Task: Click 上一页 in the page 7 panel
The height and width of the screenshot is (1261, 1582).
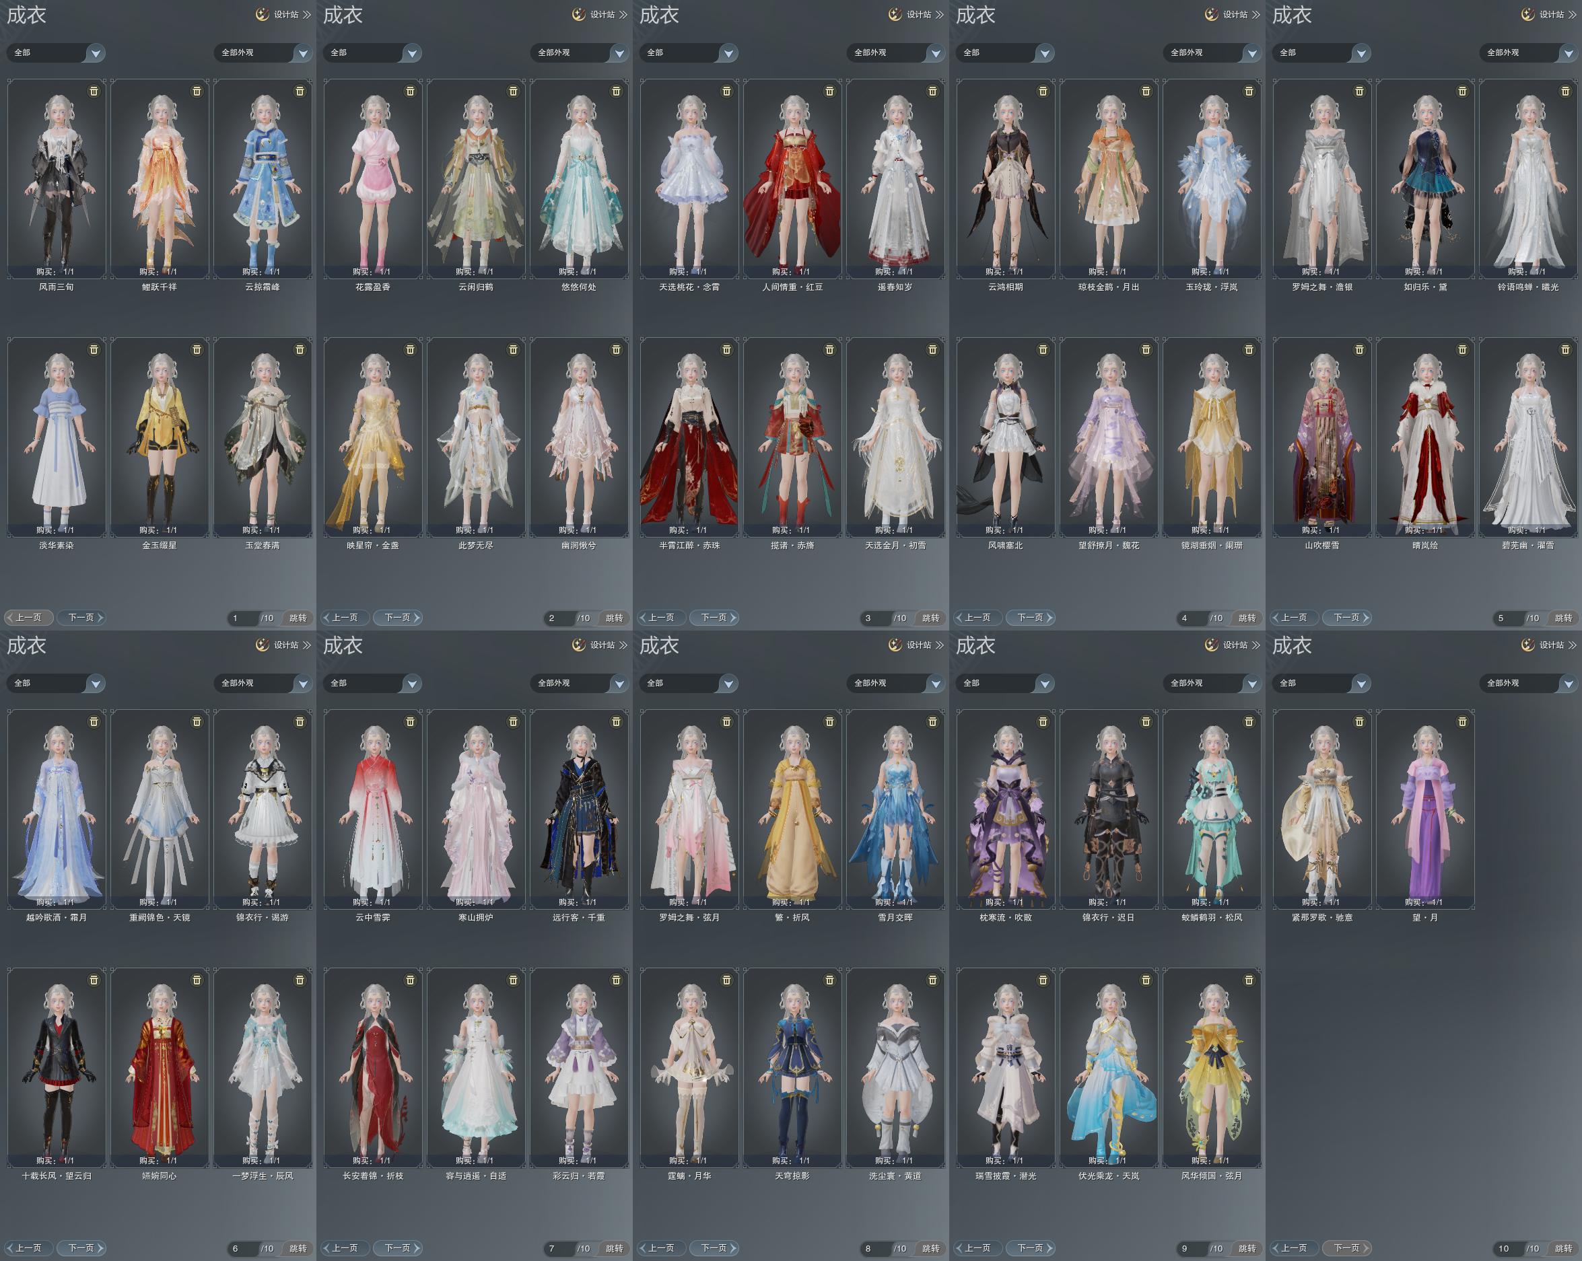Action: click(344, 1248)
